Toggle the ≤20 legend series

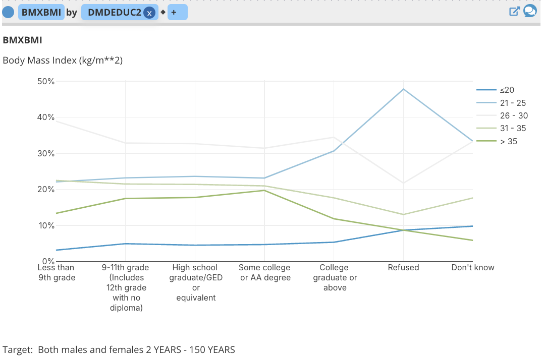pos(496,90)
